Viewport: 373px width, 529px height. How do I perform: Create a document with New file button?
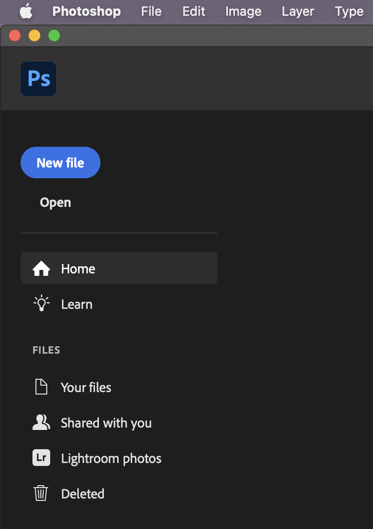tap(61, 163)
